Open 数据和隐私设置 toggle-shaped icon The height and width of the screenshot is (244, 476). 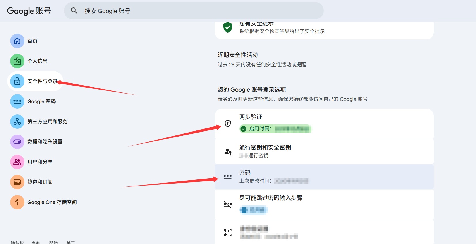pos(17,142)
